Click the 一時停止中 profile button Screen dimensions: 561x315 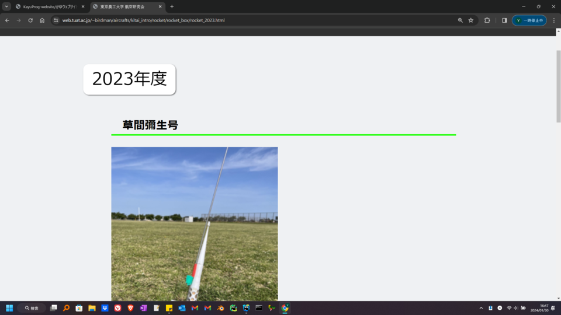click(x=529, y=20)
